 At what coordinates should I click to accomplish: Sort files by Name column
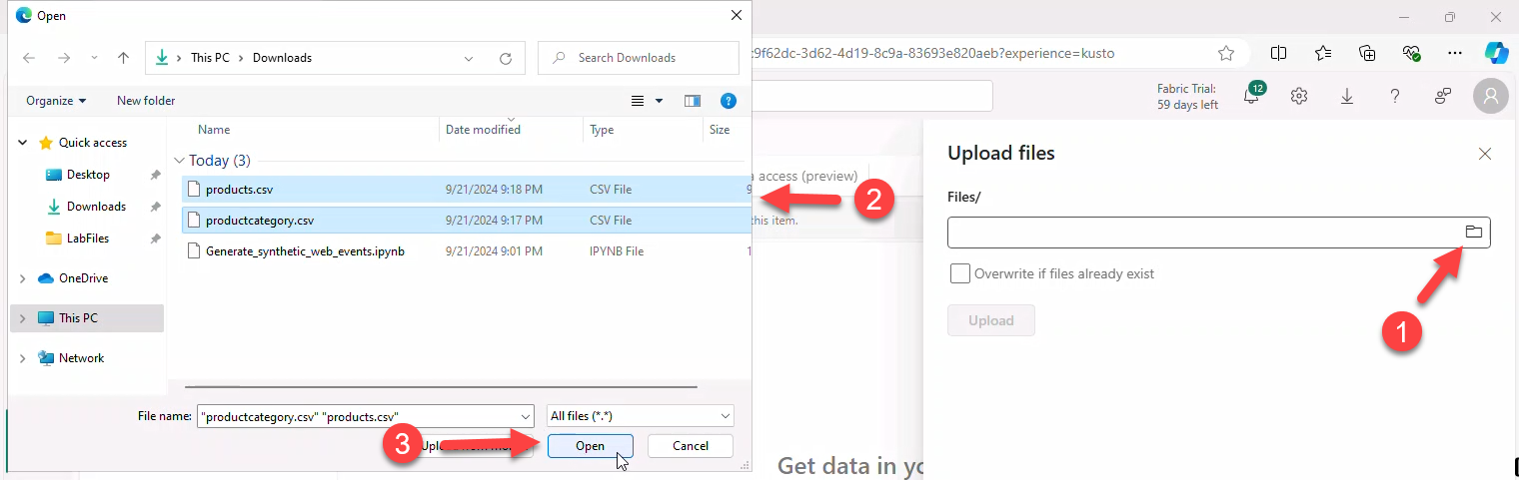click(x=214, y=130)
